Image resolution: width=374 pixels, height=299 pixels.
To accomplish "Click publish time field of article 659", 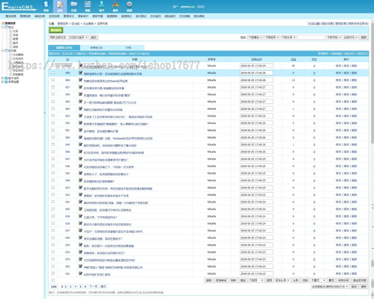I will [x=256, y=73].
